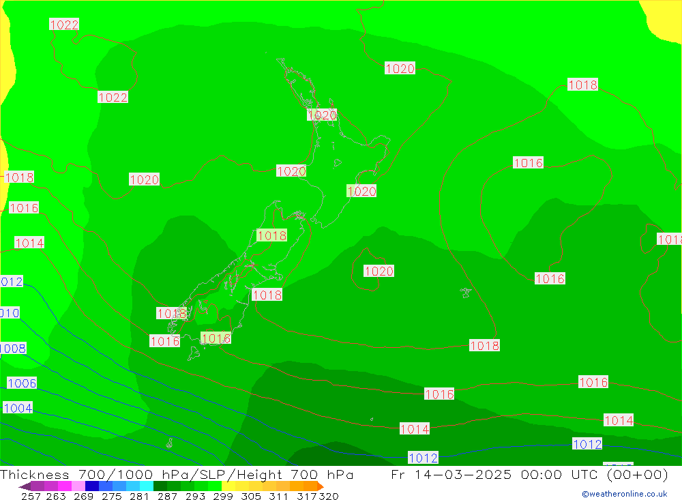Screen dimensions: 682x500
Task: Click the legend value 257
Action: (x=31, y=496)
